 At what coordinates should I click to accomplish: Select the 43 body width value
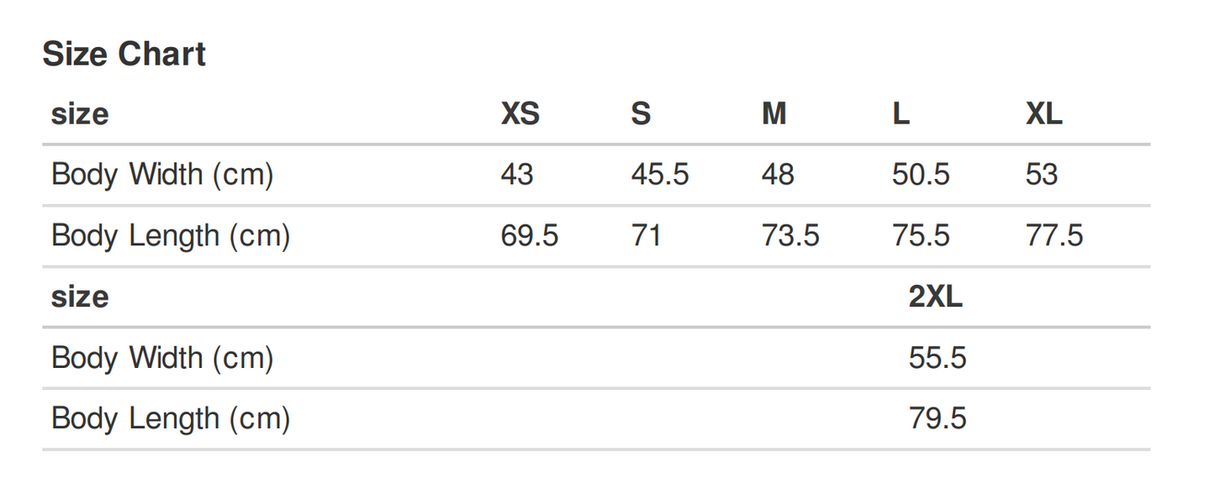[516, 175]
